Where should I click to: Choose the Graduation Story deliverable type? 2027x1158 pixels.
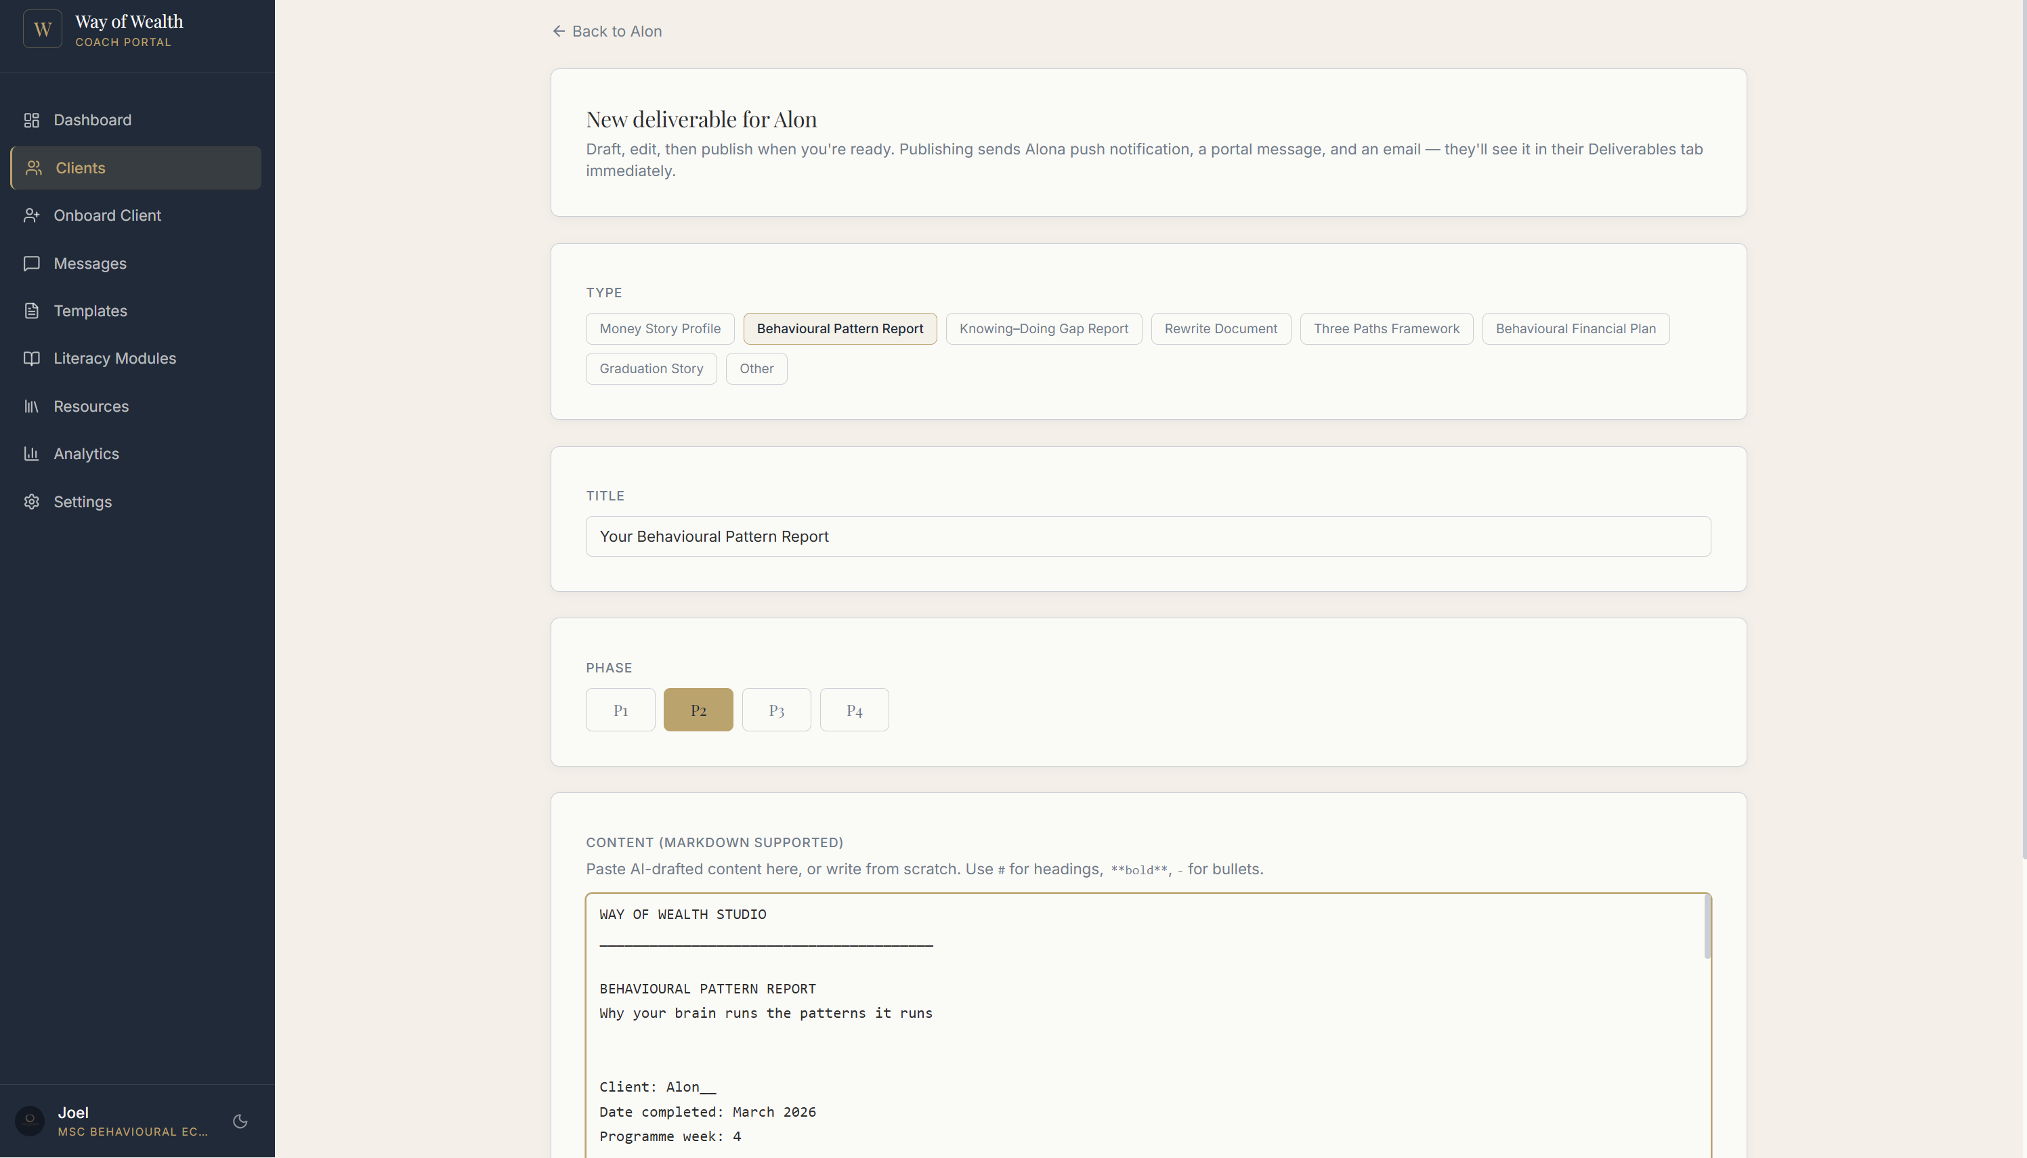tap(650, 368)
